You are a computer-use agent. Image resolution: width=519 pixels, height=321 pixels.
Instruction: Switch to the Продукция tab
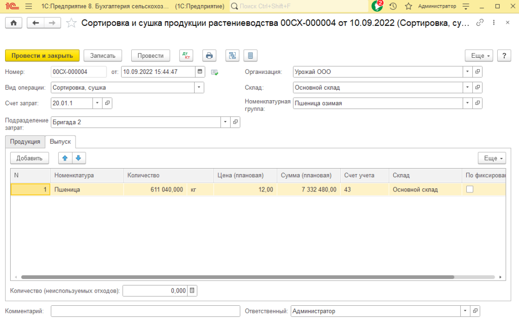point(25,142)
